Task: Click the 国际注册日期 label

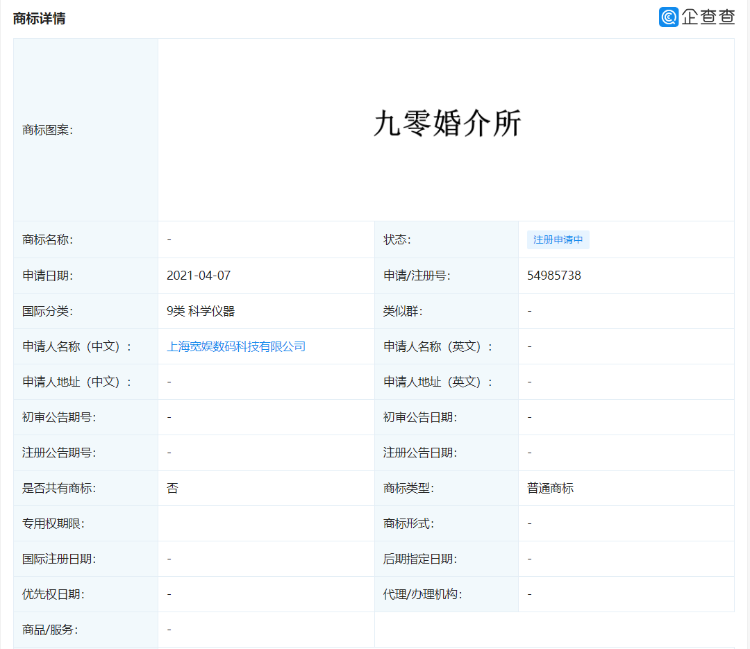Action: (x=59, y=559)
